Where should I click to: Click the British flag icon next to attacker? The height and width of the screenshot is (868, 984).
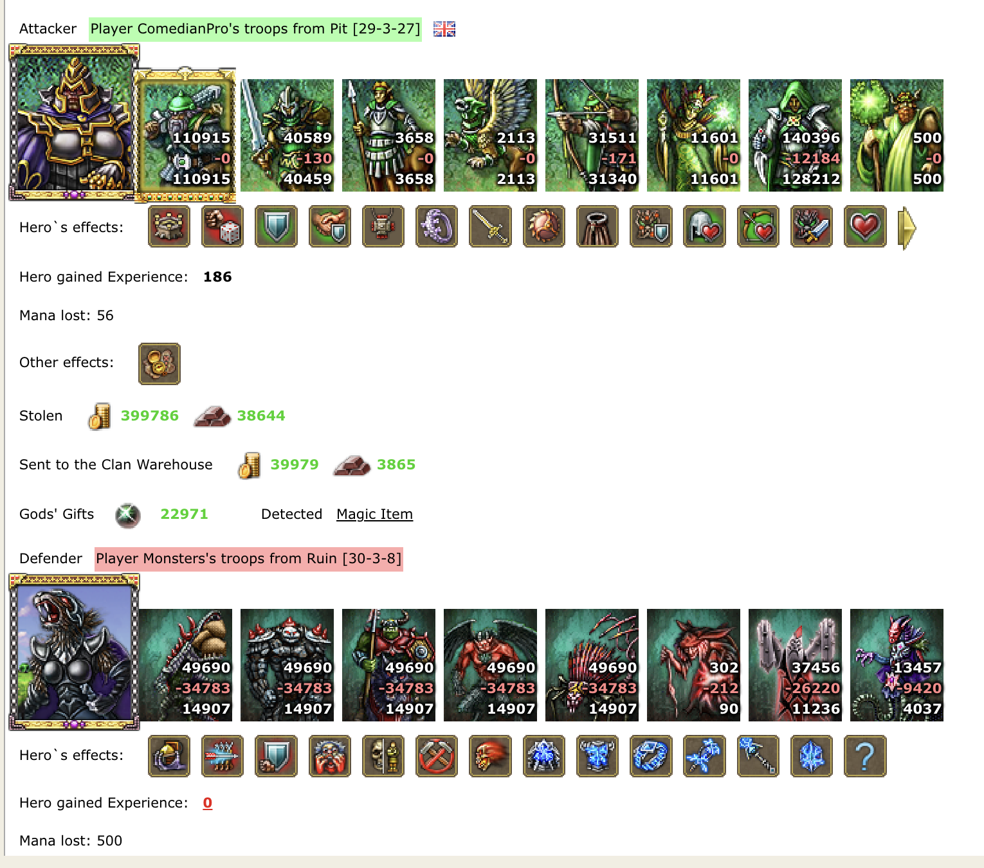pyautogui.click(x=444, y=29)
